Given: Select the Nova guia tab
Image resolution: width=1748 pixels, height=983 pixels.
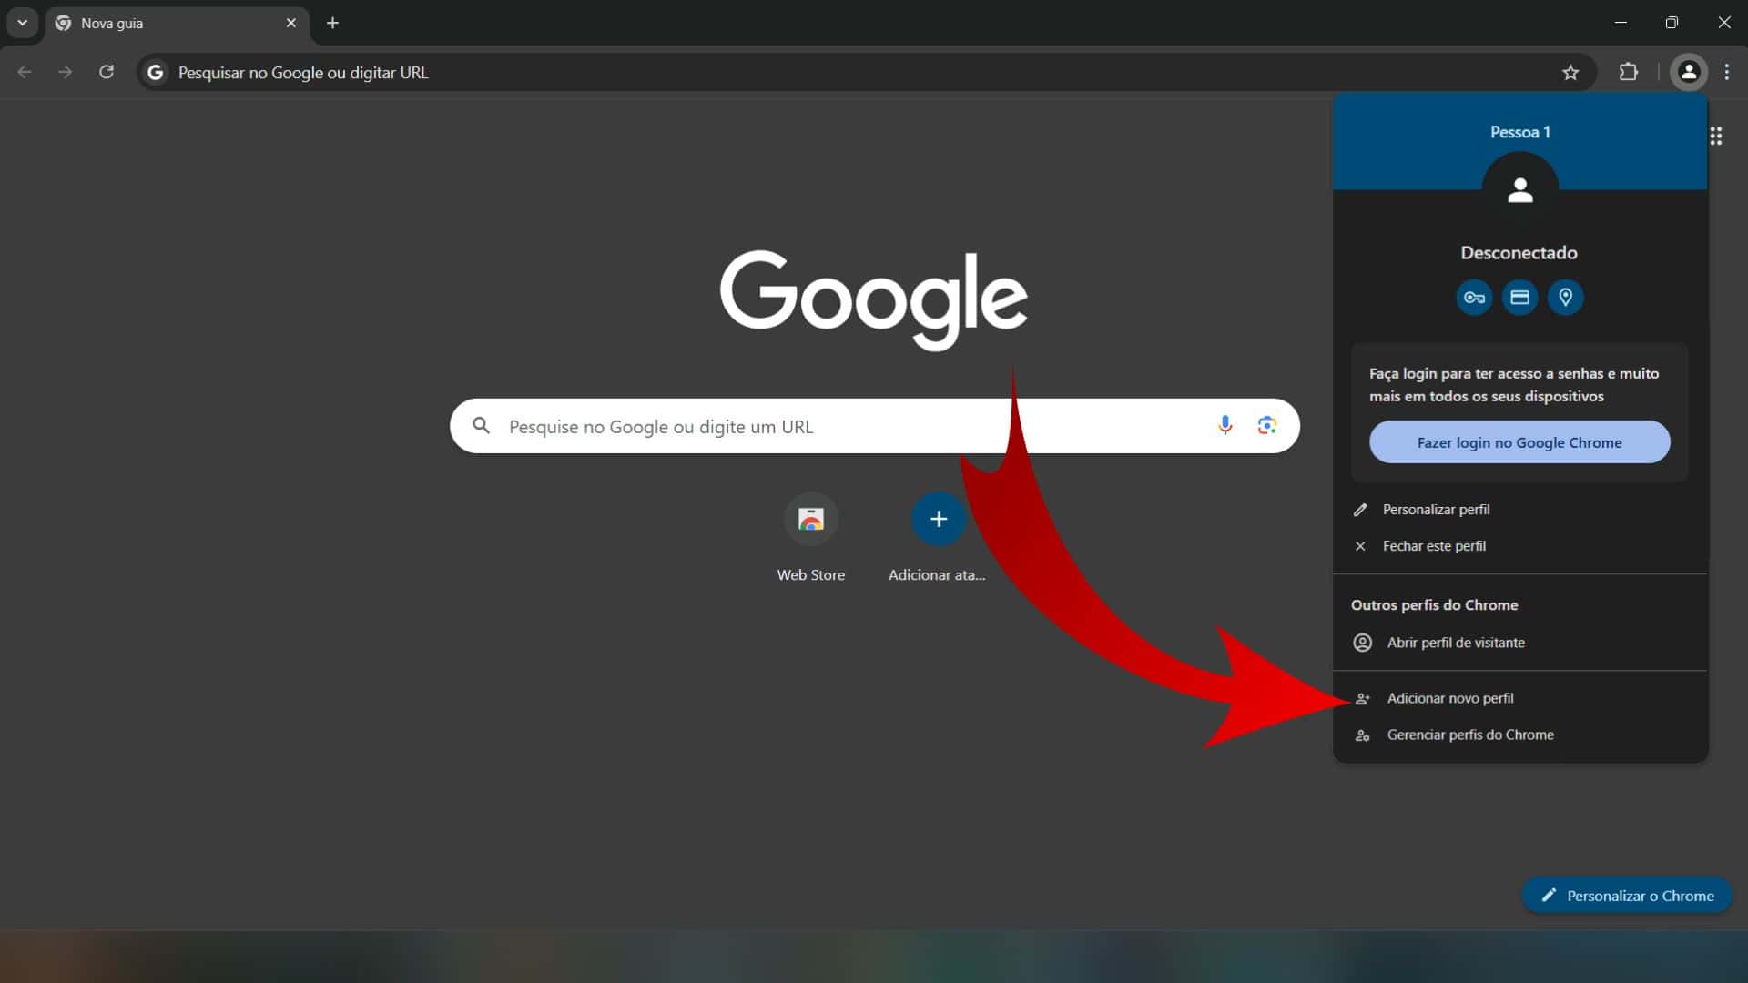Looking at the screenshot, I should tap(177, 24).
